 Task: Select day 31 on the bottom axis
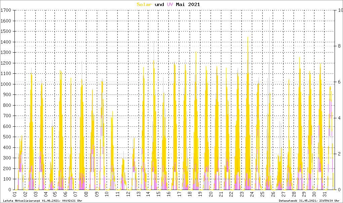(324, 194)
